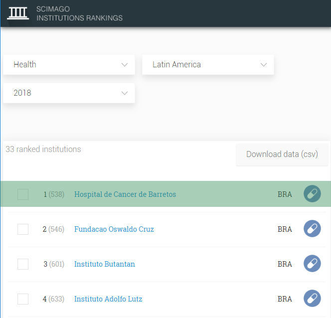Visit the Instituto Butantan page link

coord(104,264)
